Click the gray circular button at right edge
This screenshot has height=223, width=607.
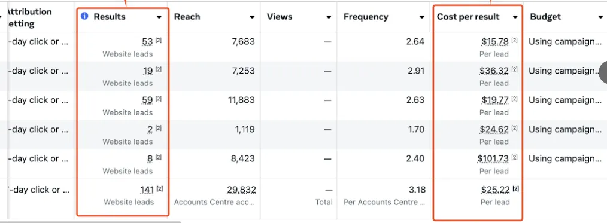coord(603,72)
